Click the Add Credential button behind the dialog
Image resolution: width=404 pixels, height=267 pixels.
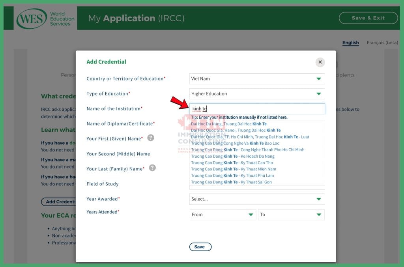58,202
